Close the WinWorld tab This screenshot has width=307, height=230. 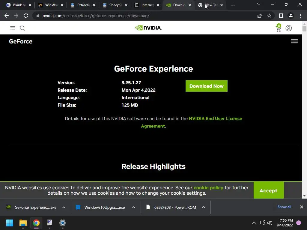tap(62, 5)
